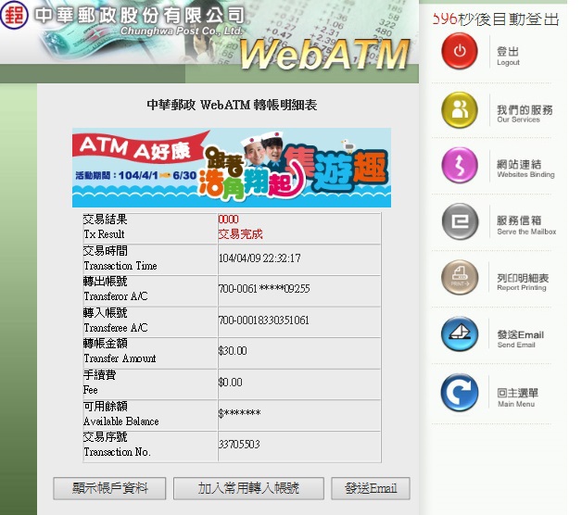Click the red Logout power icon
Viewport: 582px width, 515px height.
click(460, 51)
